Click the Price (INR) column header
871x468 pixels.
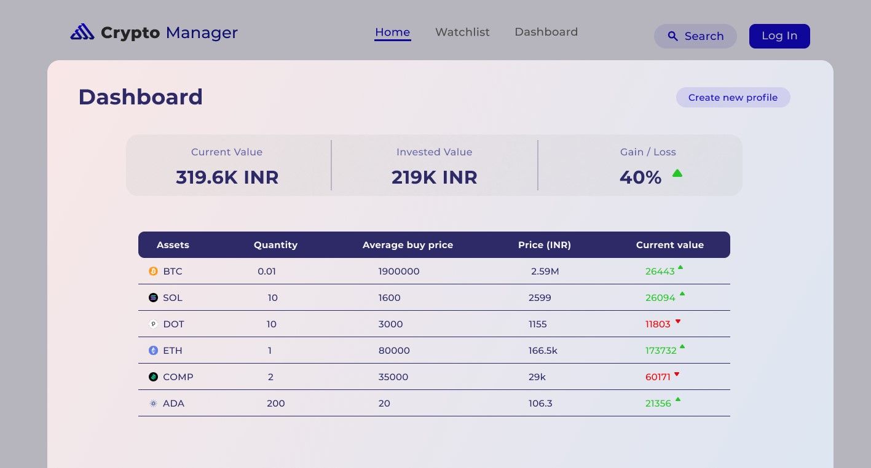click(545, 244)
